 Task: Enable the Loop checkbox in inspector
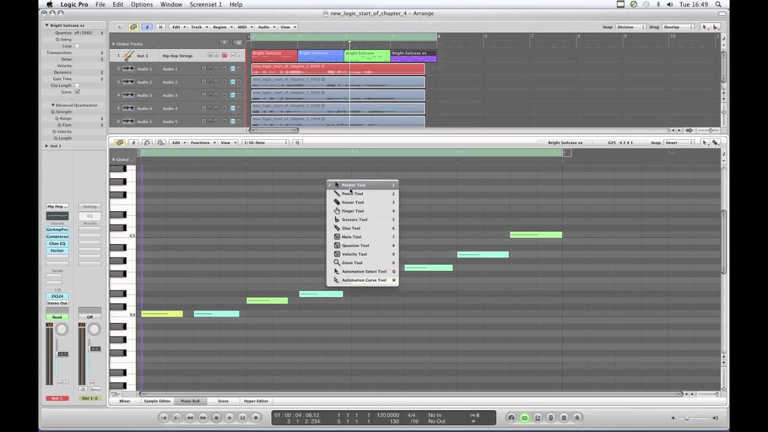pyautogui.click(x=77, y=46)
